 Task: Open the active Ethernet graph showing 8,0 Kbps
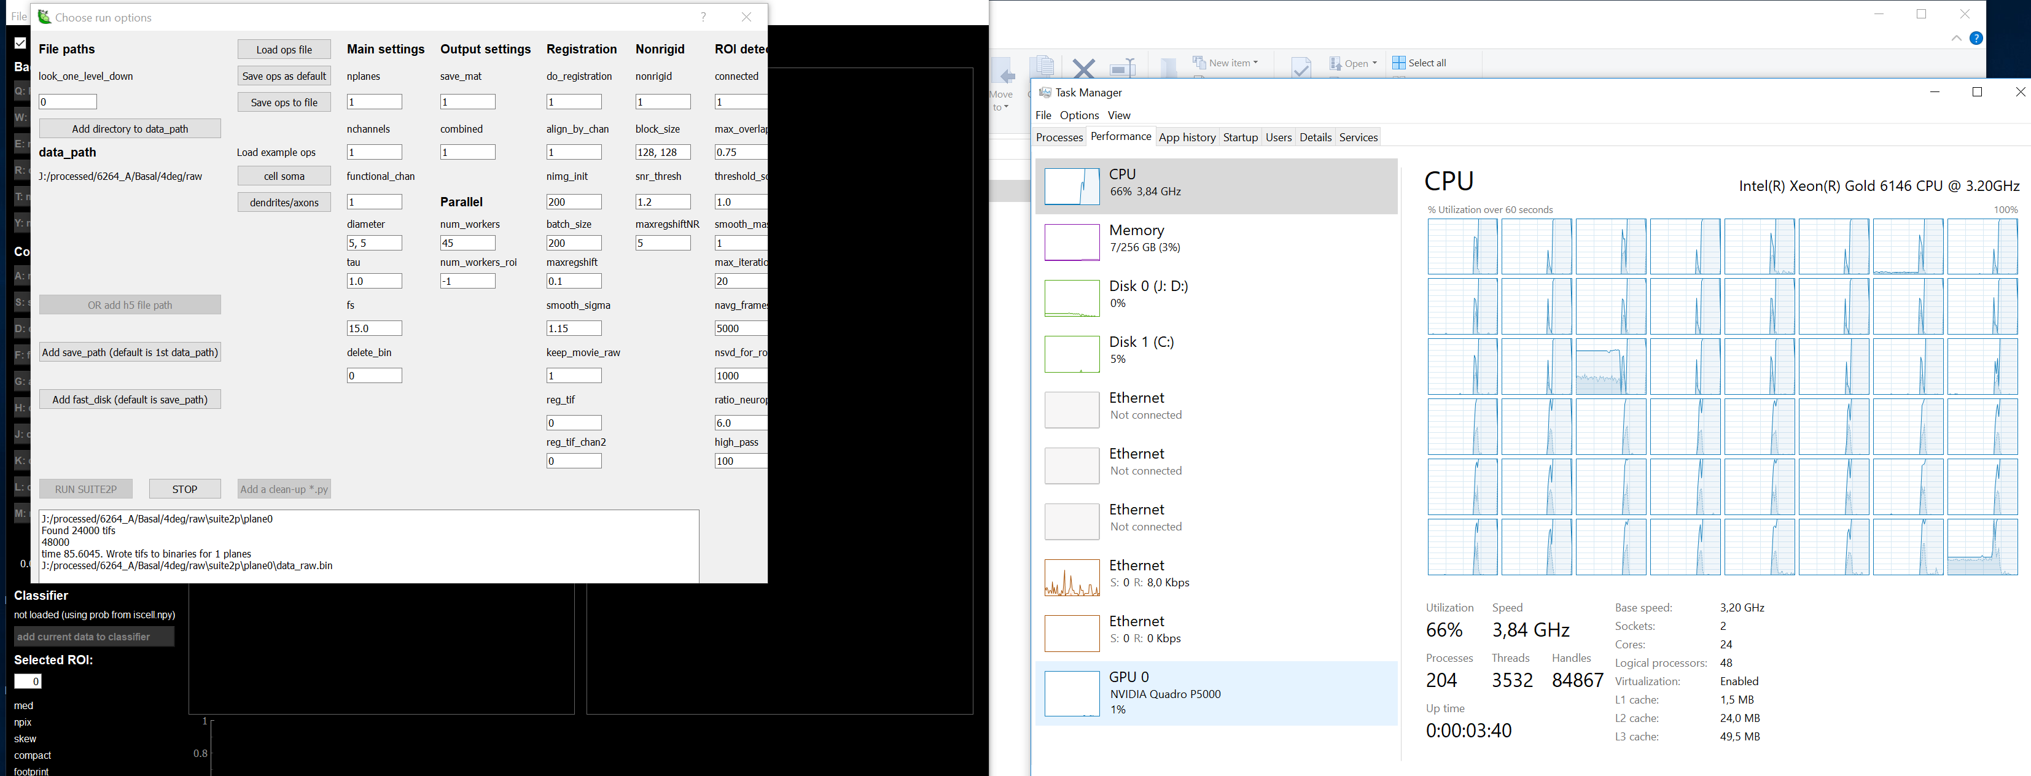[x=1072, y=578]
